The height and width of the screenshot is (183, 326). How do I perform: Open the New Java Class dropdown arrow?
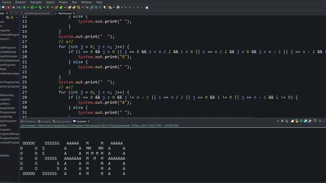click(65, 8)
